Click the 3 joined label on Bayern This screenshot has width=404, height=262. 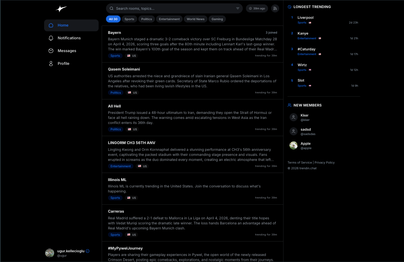point(271,33)
